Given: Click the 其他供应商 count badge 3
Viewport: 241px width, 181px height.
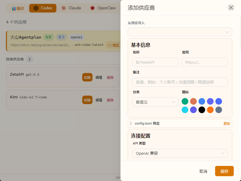Looking at the screenshot, I should point(30,59).
